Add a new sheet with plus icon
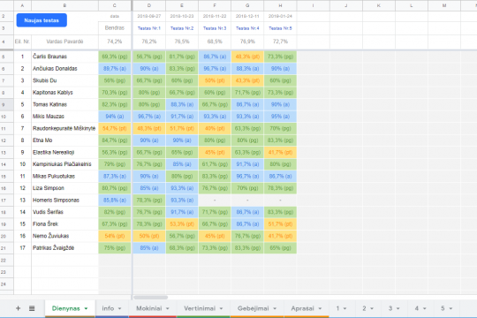This screenshot has width=477, height=318. click(18, 308)
